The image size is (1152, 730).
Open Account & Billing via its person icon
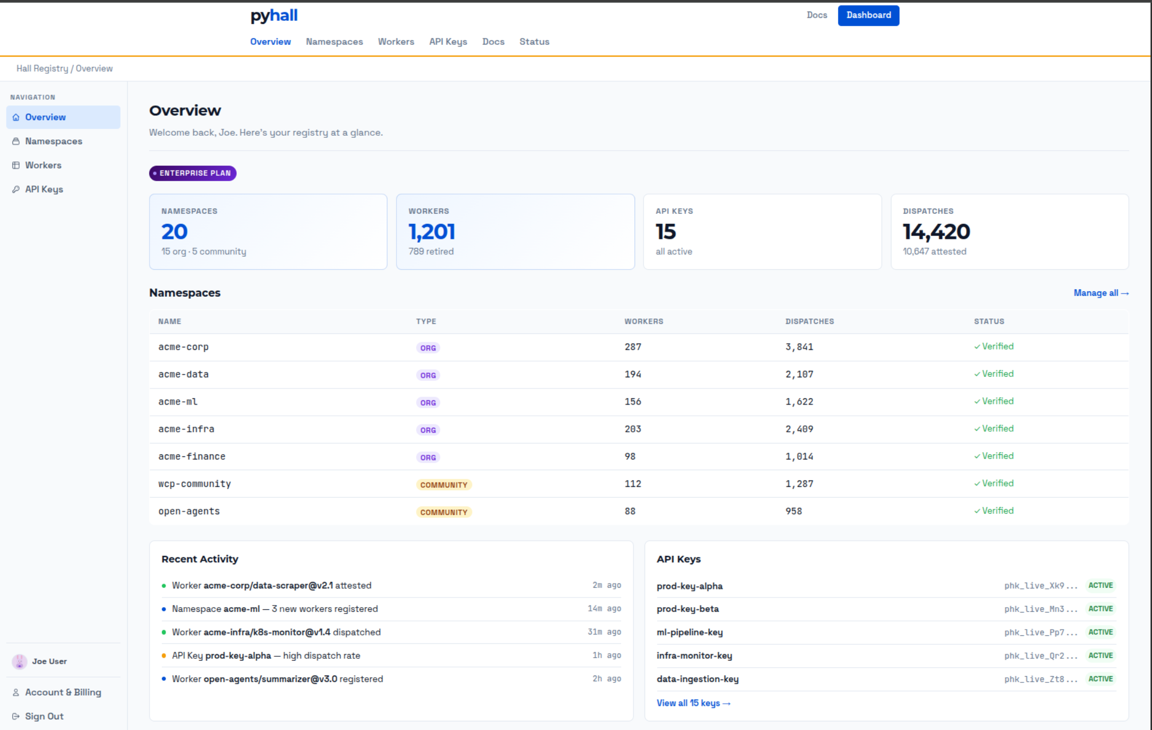point(16,692)
